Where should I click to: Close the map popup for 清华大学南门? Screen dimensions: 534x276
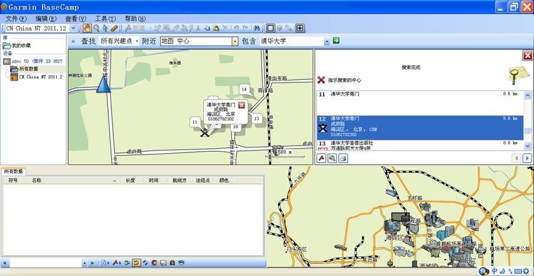pyautogui.click(x=241, y=106)
